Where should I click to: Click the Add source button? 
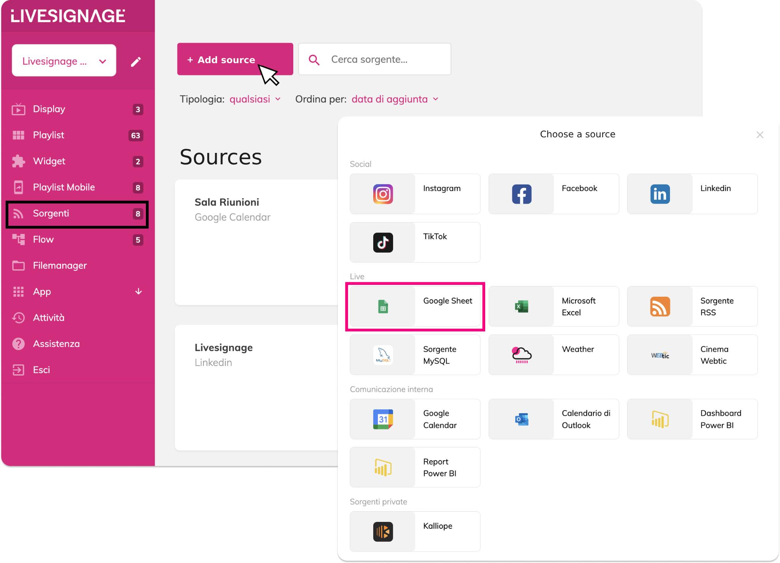coord(235,59)
